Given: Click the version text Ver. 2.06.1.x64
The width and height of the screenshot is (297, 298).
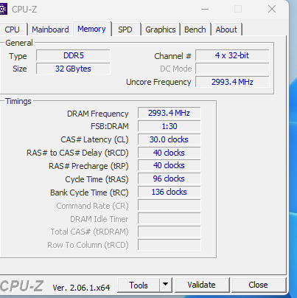Looking at the screenshot, I should click(81, 288).
